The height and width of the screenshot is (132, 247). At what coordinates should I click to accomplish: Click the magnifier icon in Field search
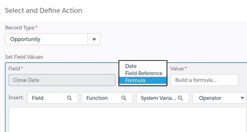(x=69, y=98)
